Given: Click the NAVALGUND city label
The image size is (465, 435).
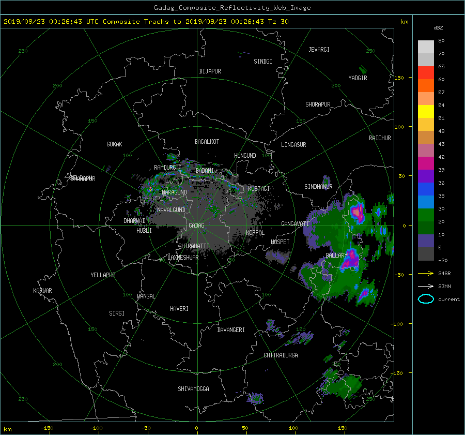Looking at the screenshot, I should (171, 210).
